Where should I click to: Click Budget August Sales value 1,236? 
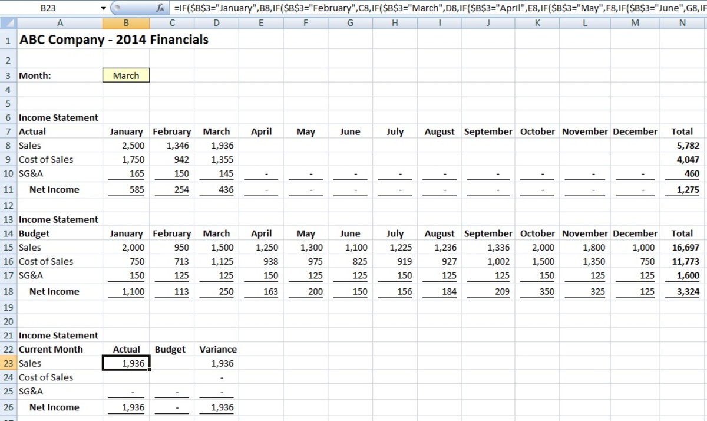(x=445, y=248)
